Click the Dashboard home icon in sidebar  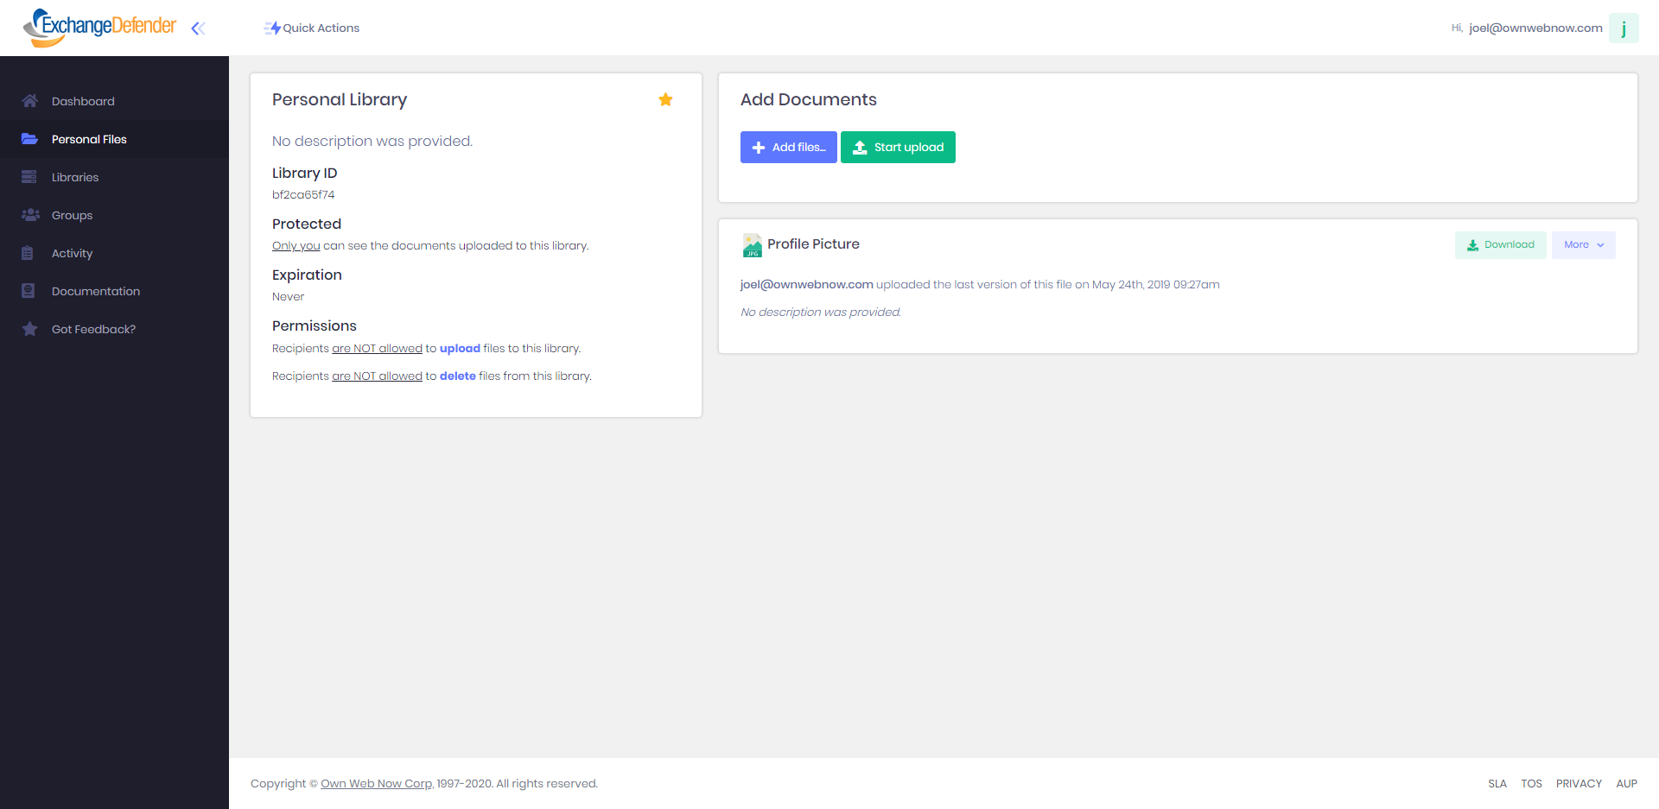29,101
